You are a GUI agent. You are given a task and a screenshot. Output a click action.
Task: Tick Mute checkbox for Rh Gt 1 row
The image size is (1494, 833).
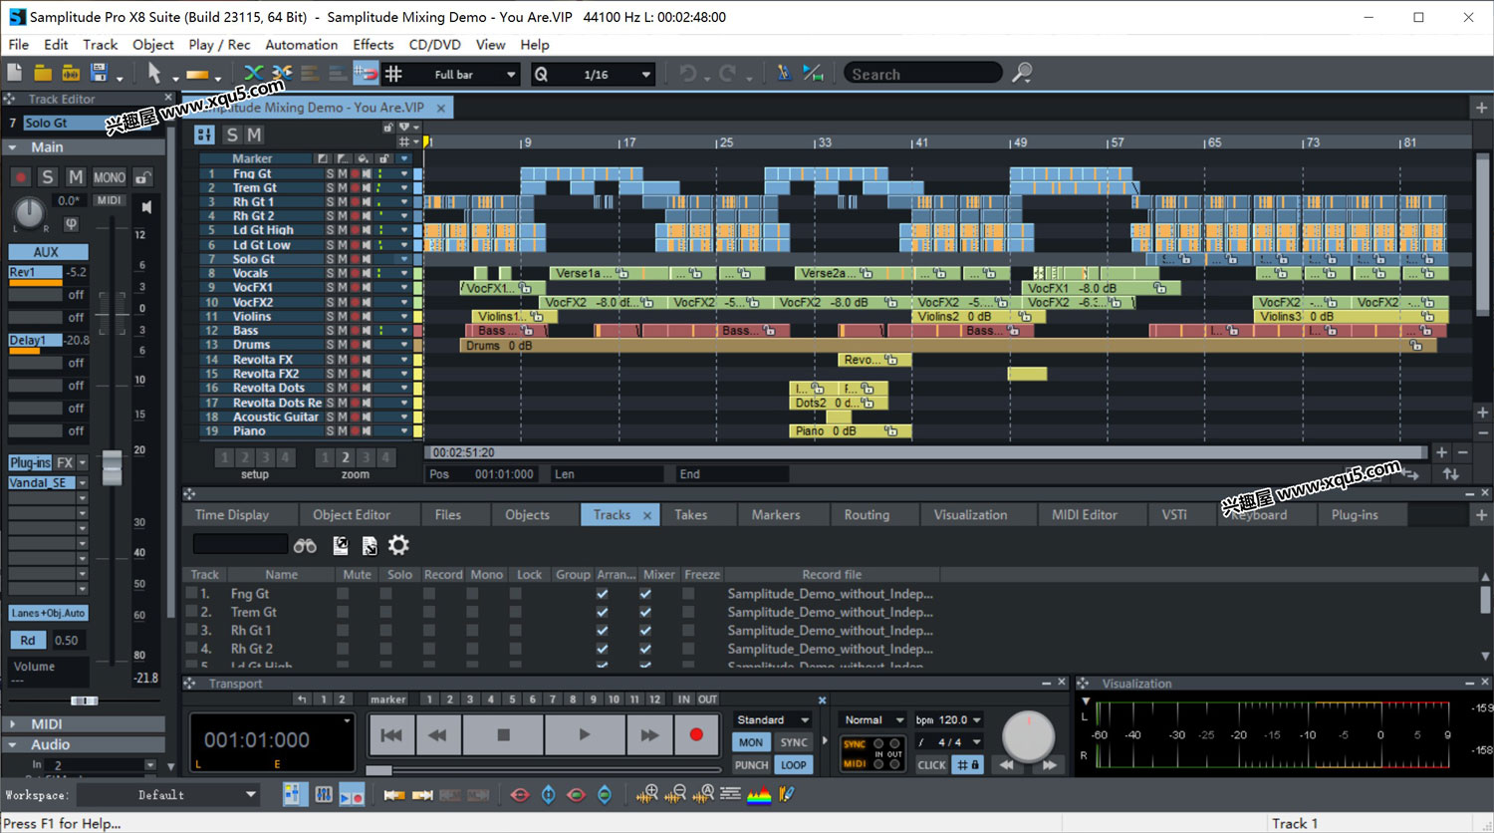coord(343,630)
